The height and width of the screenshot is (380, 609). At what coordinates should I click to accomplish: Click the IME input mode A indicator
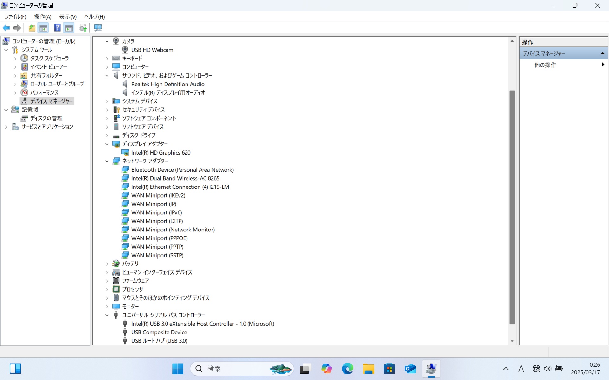coord(521,369)
